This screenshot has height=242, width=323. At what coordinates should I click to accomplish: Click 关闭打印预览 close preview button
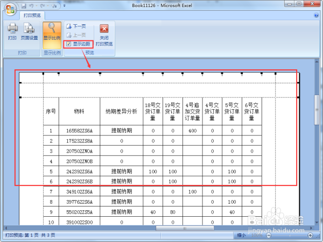(104, 35)
